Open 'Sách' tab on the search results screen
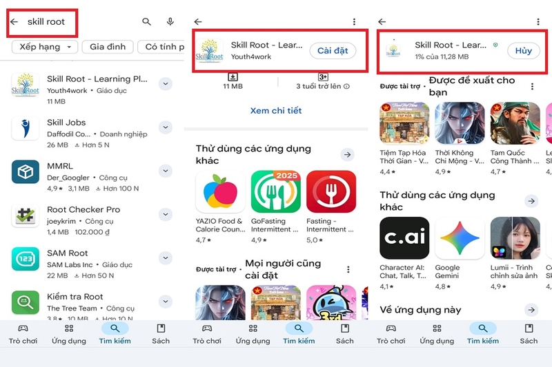 click(x=161, y=334)
